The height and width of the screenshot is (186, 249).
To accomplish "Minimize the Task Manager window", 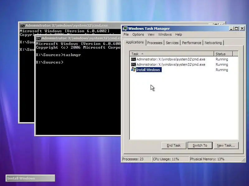I will point(231,29).
